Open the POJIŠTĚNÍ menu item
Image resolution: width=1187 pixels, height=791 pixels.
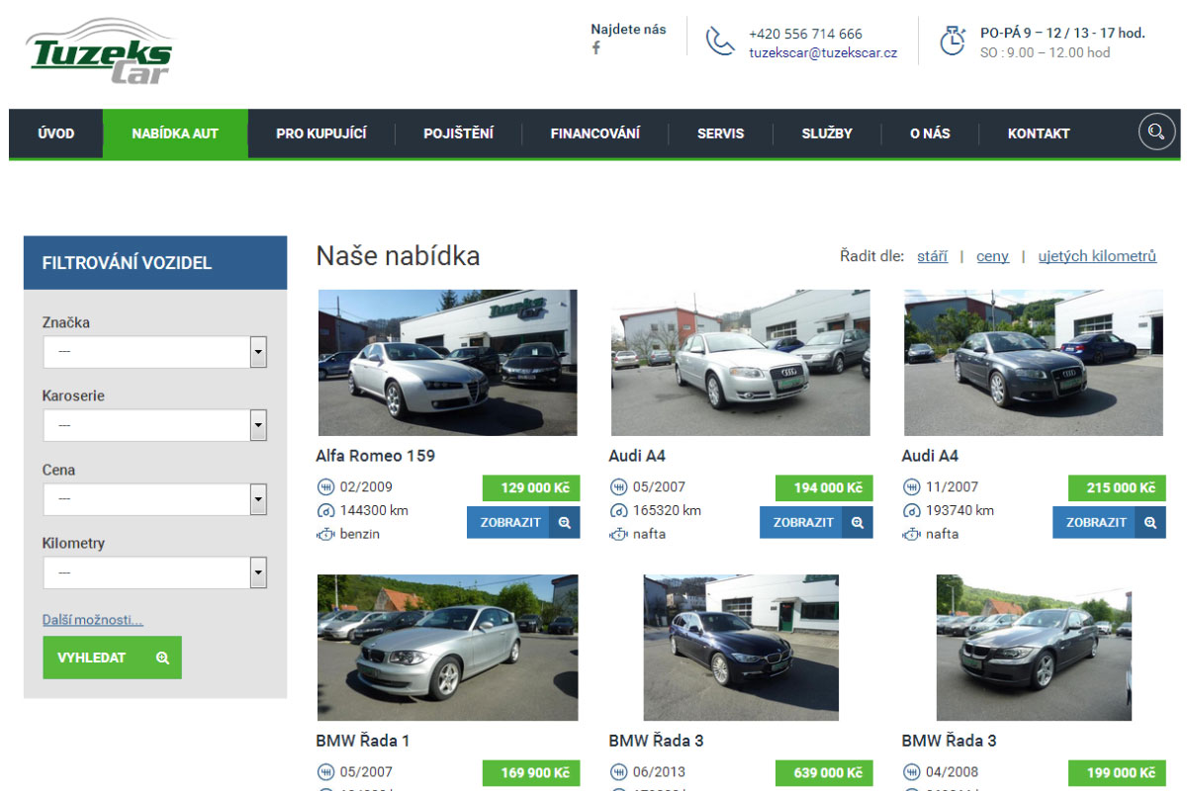tap(459, 133)
